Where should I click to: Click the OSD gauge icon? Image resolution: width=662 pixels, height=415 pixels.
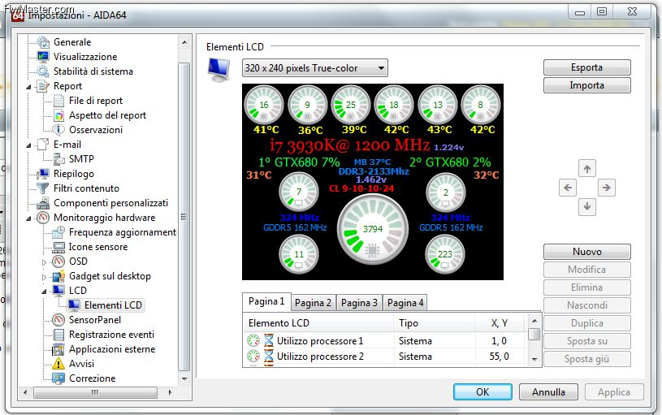point(58,262)
